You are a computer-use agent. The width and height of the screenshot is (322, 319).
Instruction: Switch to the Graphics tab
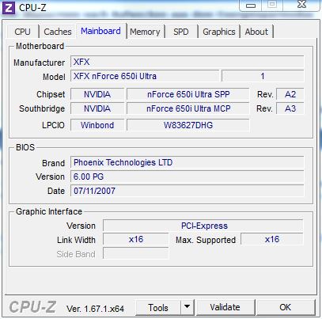tap(219, 32)
